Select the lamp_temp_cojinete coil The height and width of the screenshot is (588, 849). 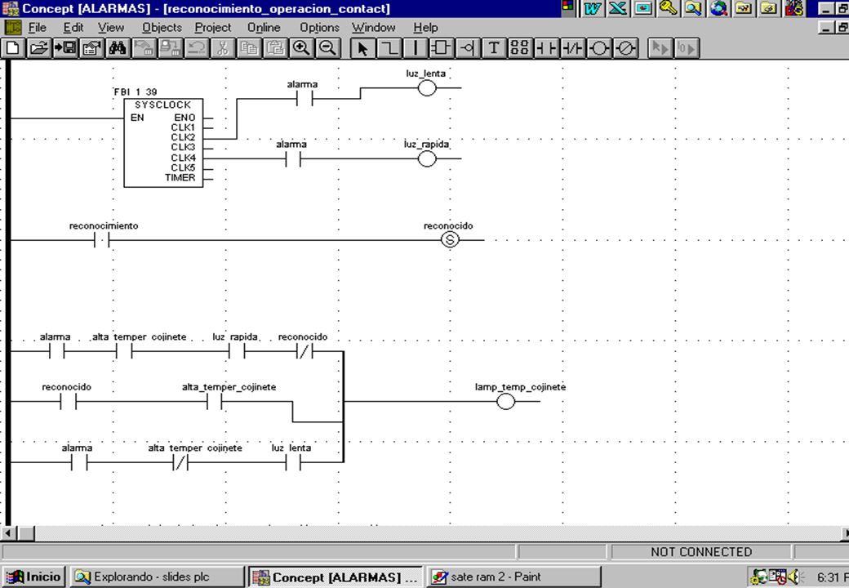(x=505, y=401)
